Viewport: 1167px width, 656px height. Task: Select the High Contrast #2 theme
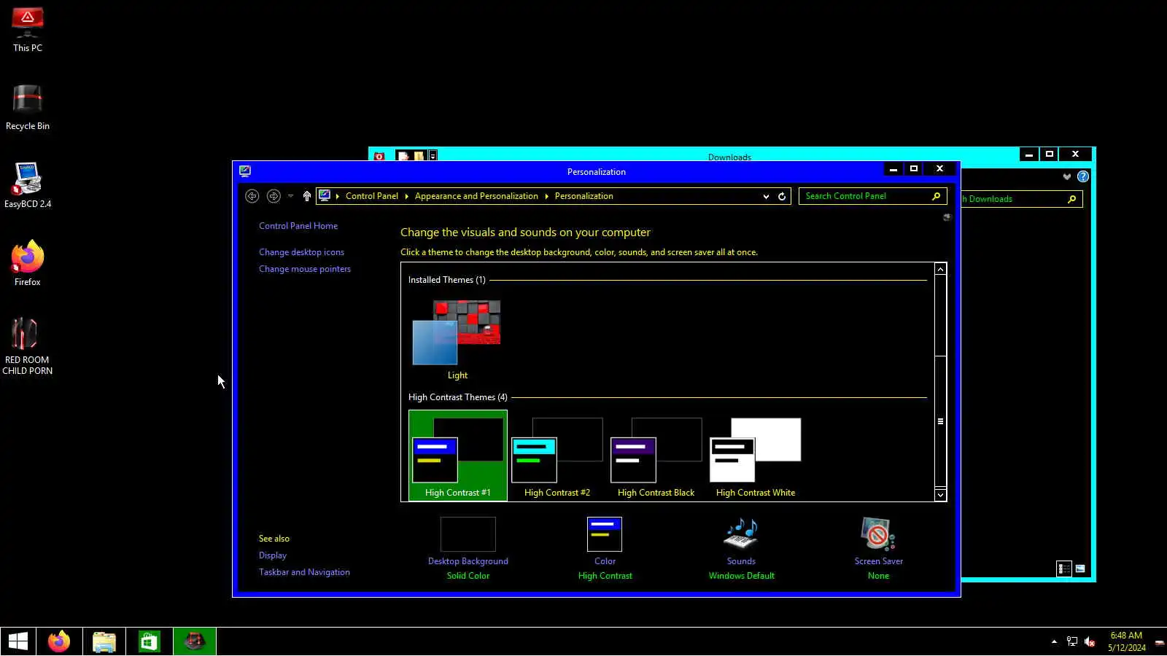click(x=557, y=456)
